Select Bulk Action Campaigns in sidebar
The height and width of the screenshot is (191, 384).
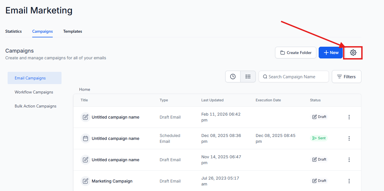[35, 106]
